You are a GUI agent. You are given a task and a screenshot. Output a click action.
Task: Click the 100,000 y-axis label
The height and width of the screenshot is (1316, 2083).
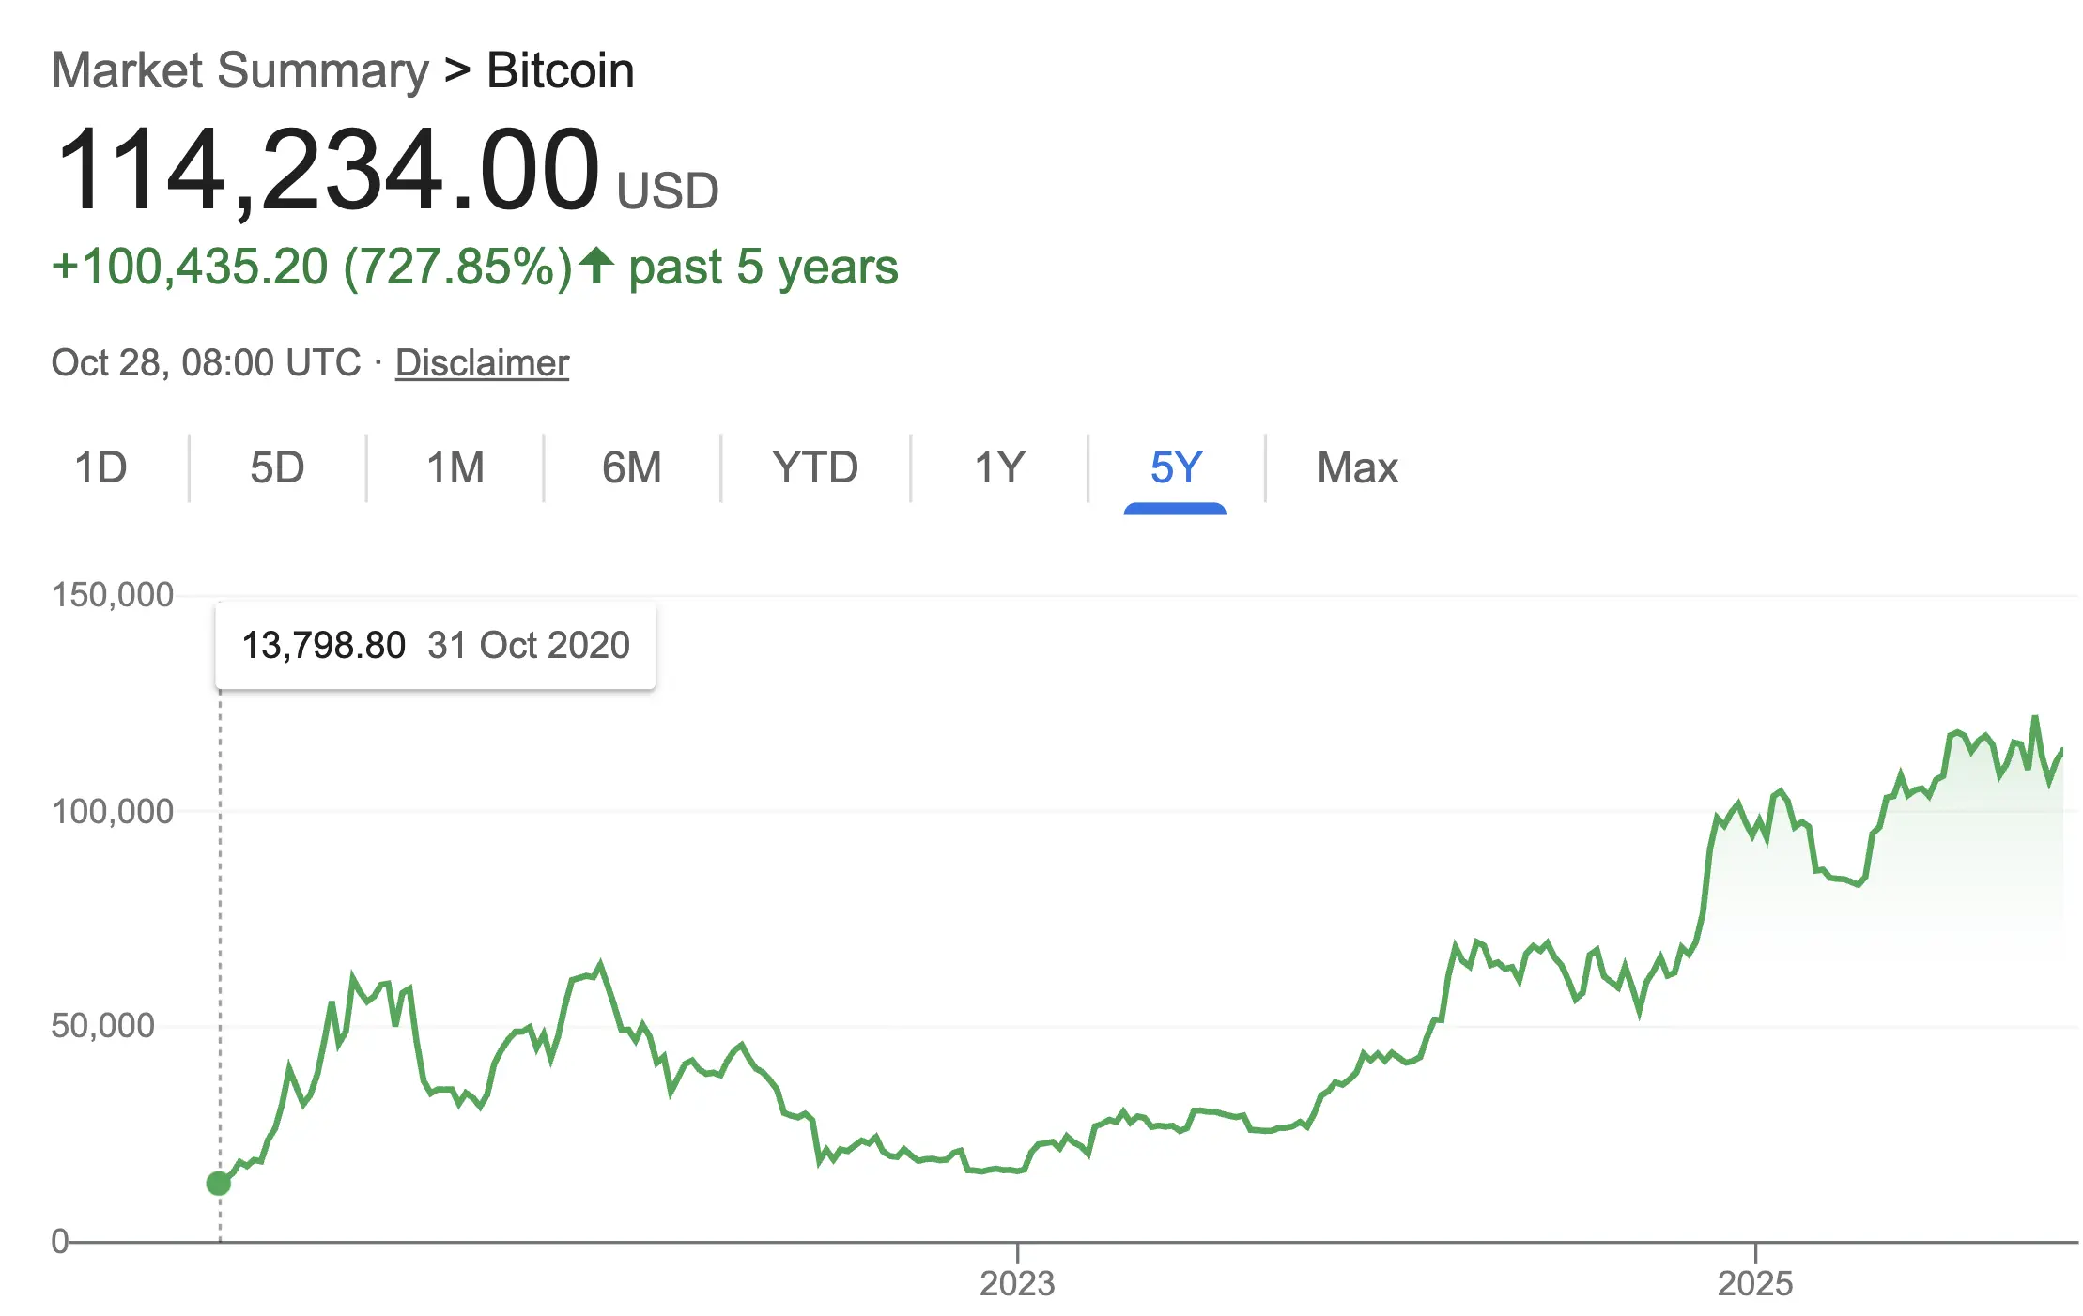(113, 811)
